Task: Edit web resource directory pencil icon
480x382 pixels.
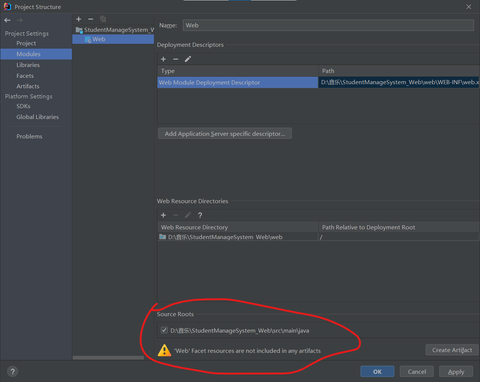Action: (188, 215)
